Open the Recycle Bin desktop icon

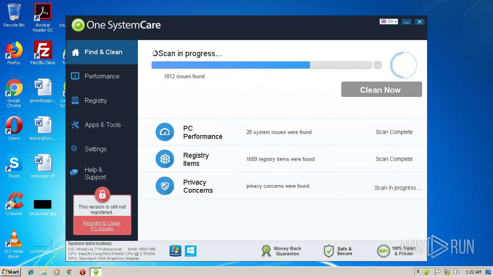point(14,15)
